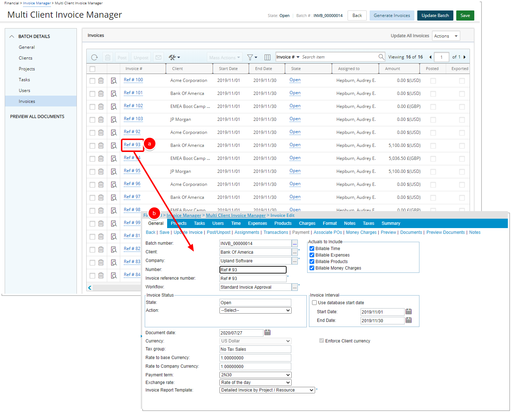Open the column chooser icon
The height and width of the screenshot is (415, 514).
click(x=267, y=57)
